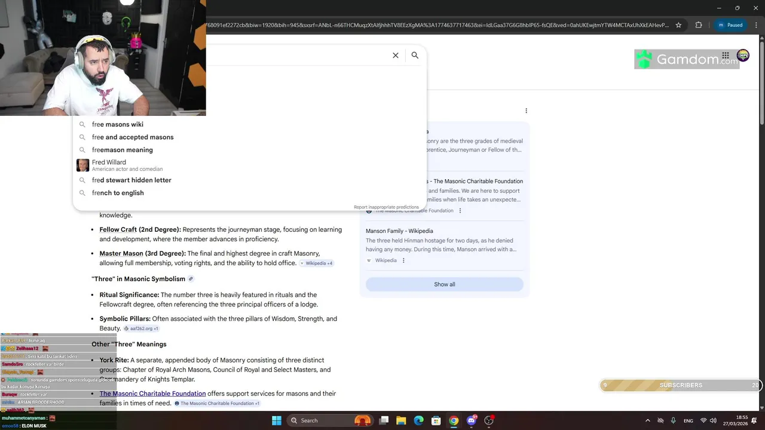Image resolution: width=765 pixels, height=430 pixels.
Task: Click the Paused profile button
Action: tap(730, 25)
